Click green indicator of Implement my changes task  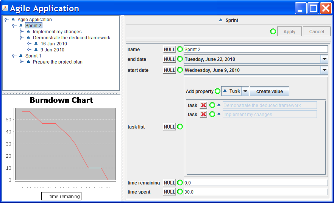click(212, 114)
